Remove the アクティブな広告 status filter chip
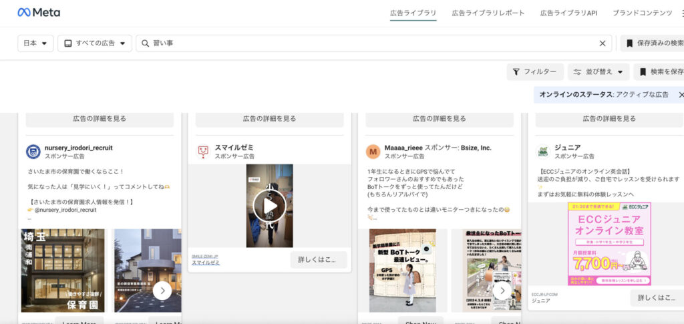This screenshot has width=684, height=324. coord(681,95)
